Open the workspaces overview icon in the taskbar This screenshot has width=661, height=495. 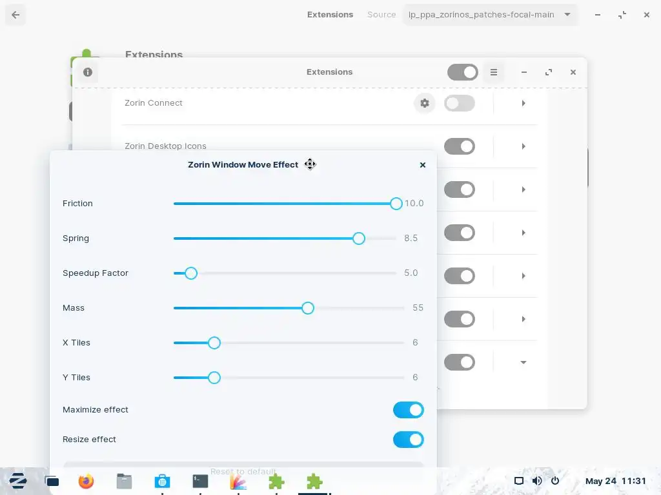pyautogui.click(x=52, y=481)
